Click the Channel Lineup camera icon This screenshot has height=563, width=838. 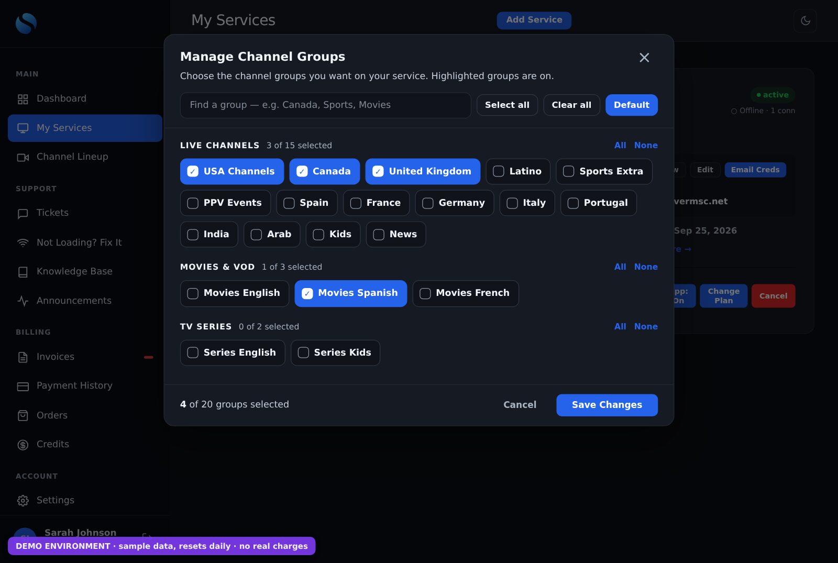click(x=23, y=157)
